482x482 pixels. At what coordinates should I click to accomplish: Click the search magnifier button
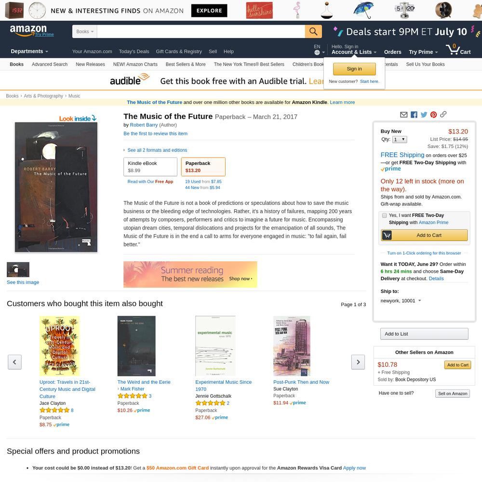click(x=313, y=31)
